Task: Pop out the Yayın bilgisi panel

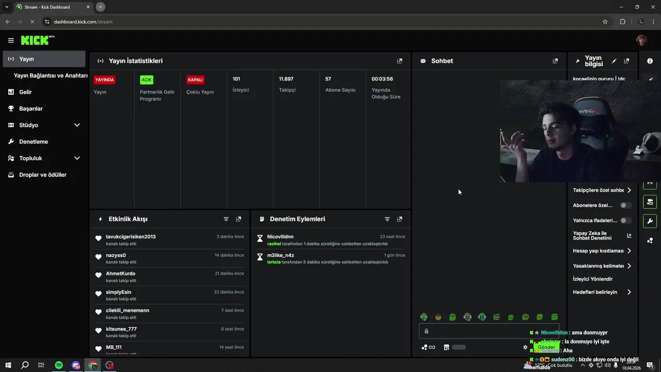Action: coord(626,61)
